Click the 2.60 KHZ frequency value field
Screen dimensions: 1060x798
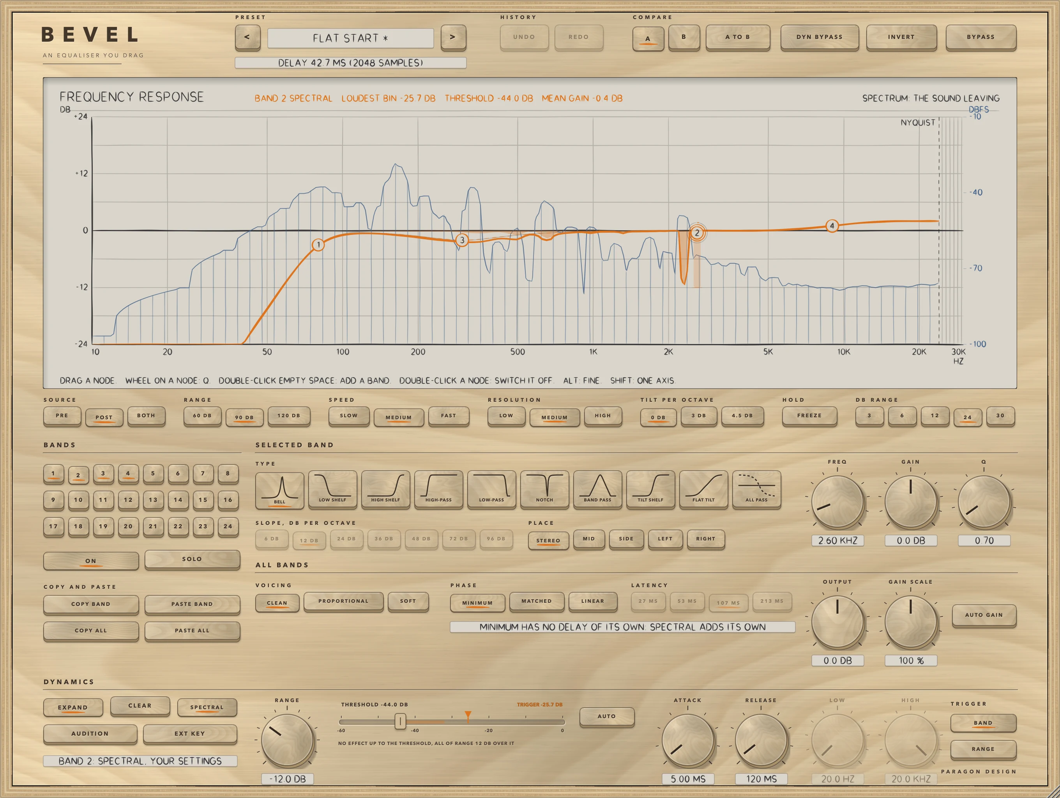tap(837, 540)
